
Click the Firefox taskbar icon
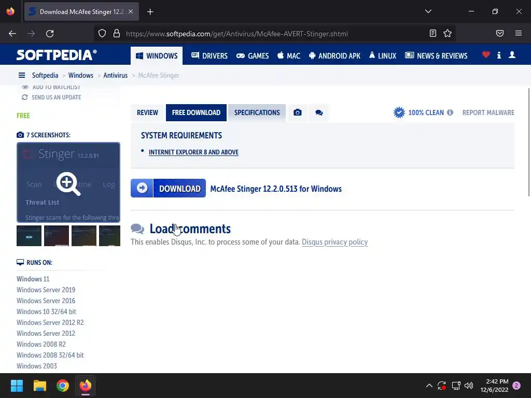pyautogui.click(x=86, y=386)
